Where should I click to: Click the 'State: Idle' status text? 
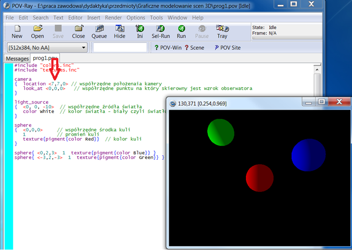click(x=264, y=27)
